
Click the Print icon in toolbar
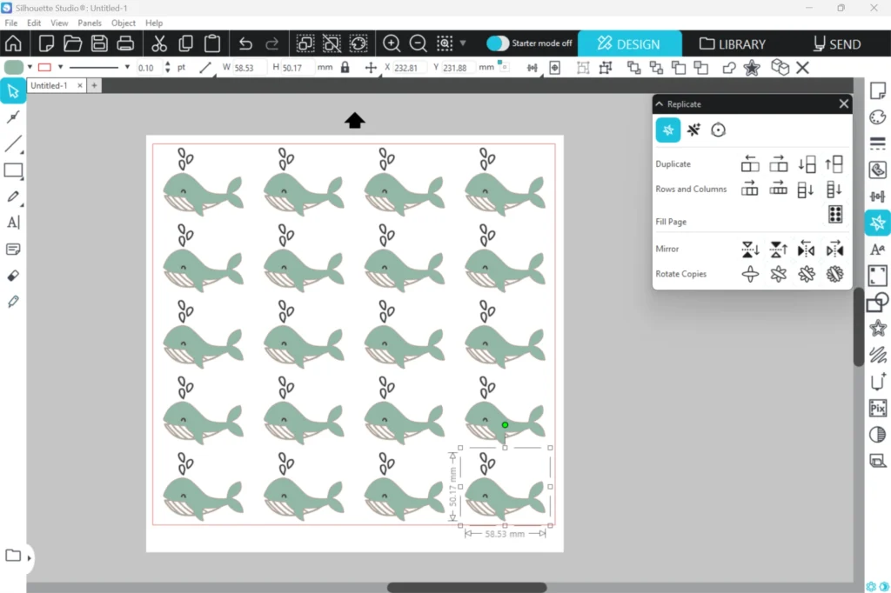(125, 43)
